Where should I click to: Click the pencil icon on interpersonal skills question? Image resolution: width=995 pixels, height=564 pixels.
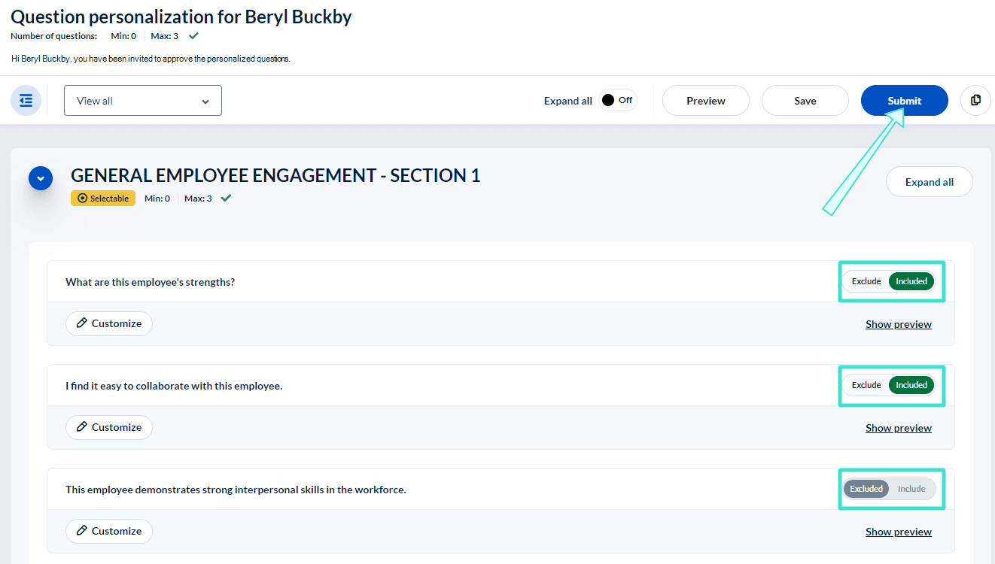pos(82,531)
